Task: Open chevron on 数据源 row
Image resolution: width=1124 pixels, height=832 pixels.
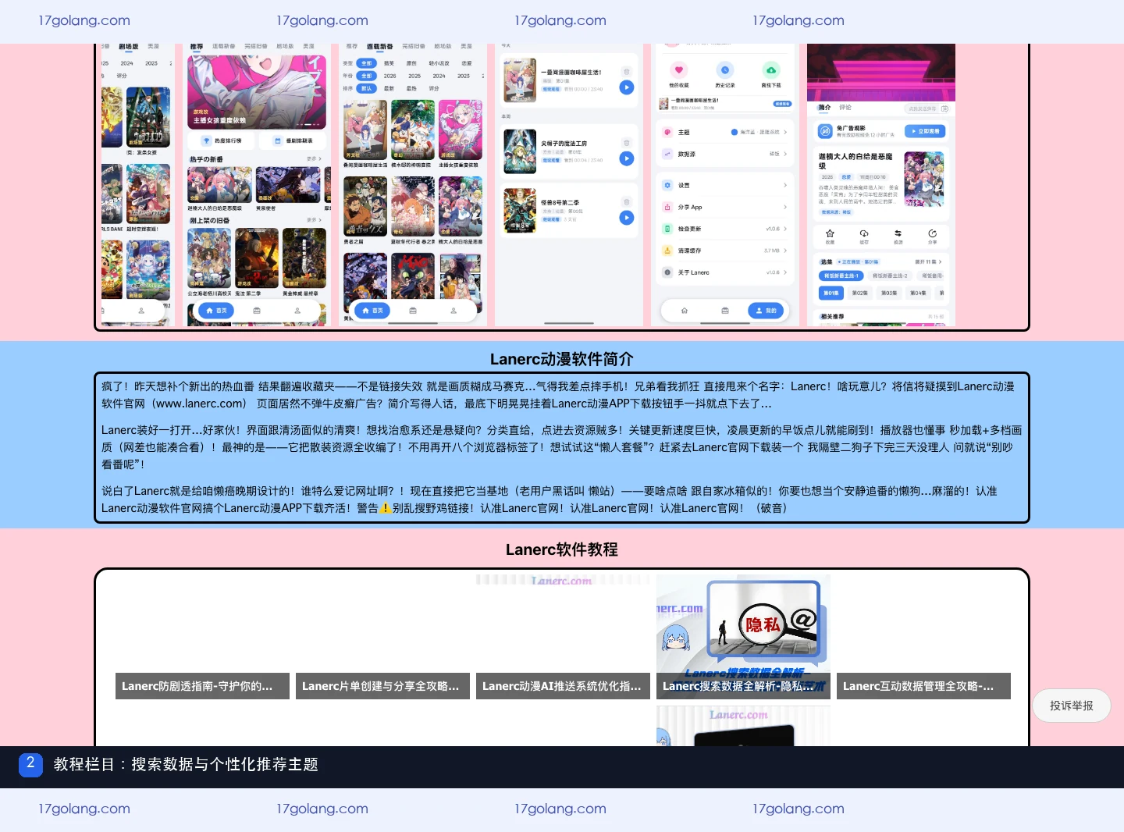Action: pyautogui.click(x=784, y=154)
